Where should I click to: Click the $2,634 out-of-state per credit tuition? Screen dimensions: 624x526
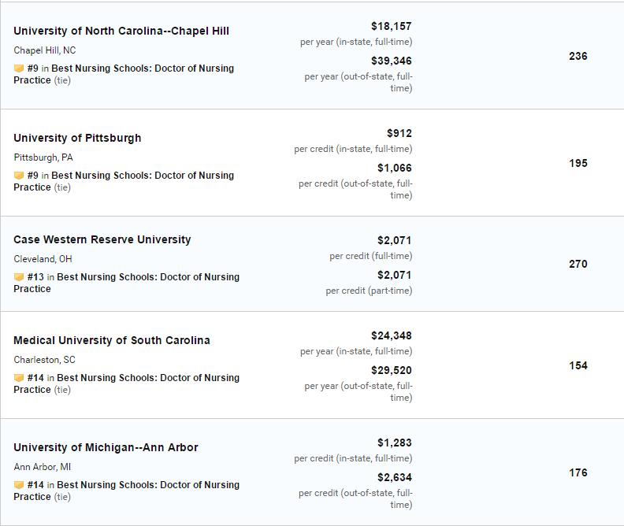(395, 477)
